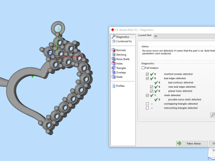Open the Diagnostics page icon
215x161 pixels.
click(114, 37)
